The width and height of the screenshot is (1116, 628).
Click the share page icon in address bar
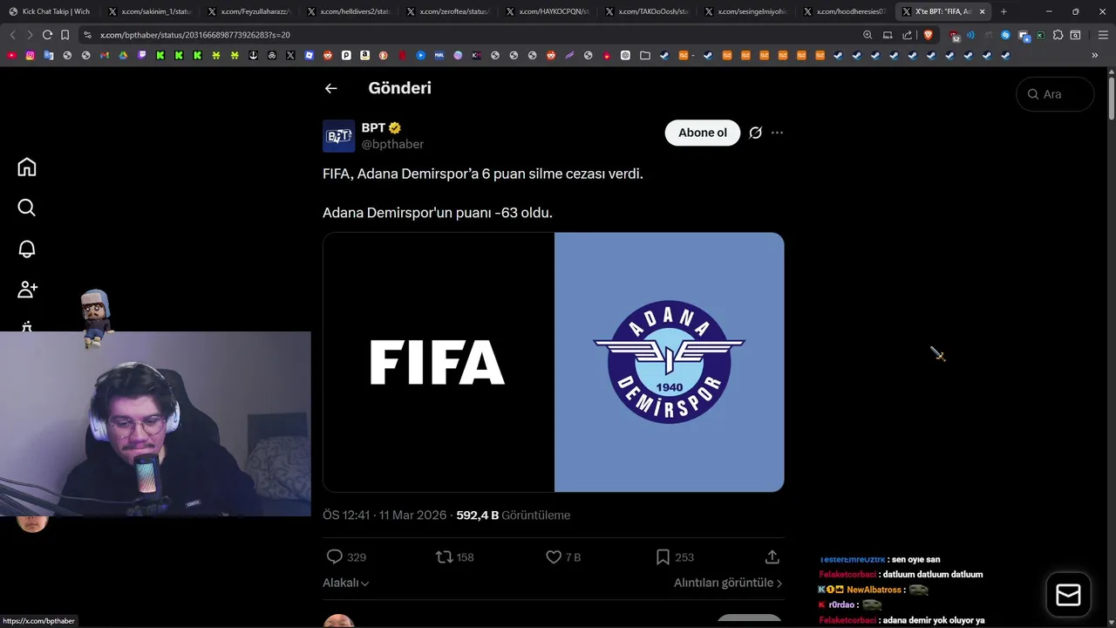click(907, 35)
